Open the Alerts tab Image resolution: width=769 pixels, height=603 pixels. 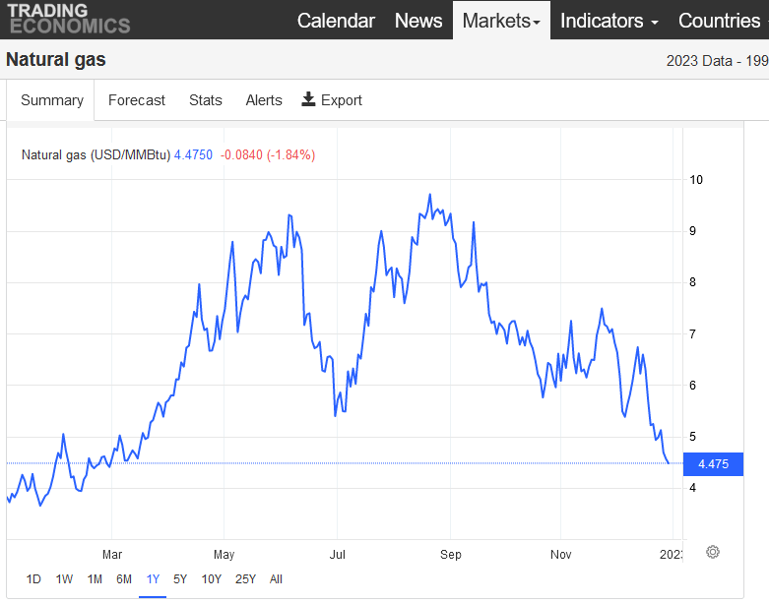point(264,100)
